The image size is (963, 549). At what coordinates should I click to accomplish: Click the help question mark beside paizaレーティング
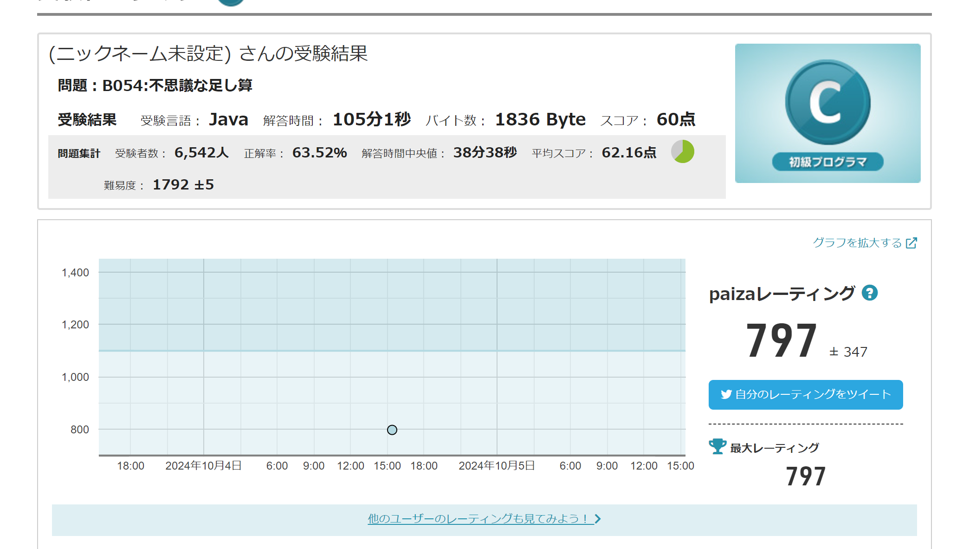point(869,293)
